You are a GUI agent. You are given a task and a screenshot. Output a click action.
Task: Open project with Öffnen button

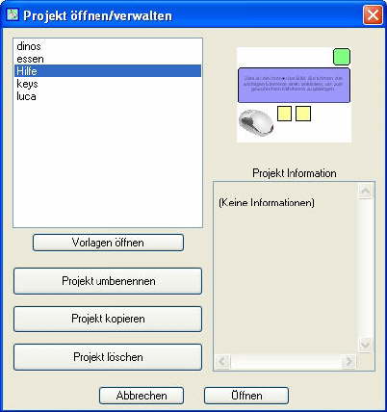[246, 396]
